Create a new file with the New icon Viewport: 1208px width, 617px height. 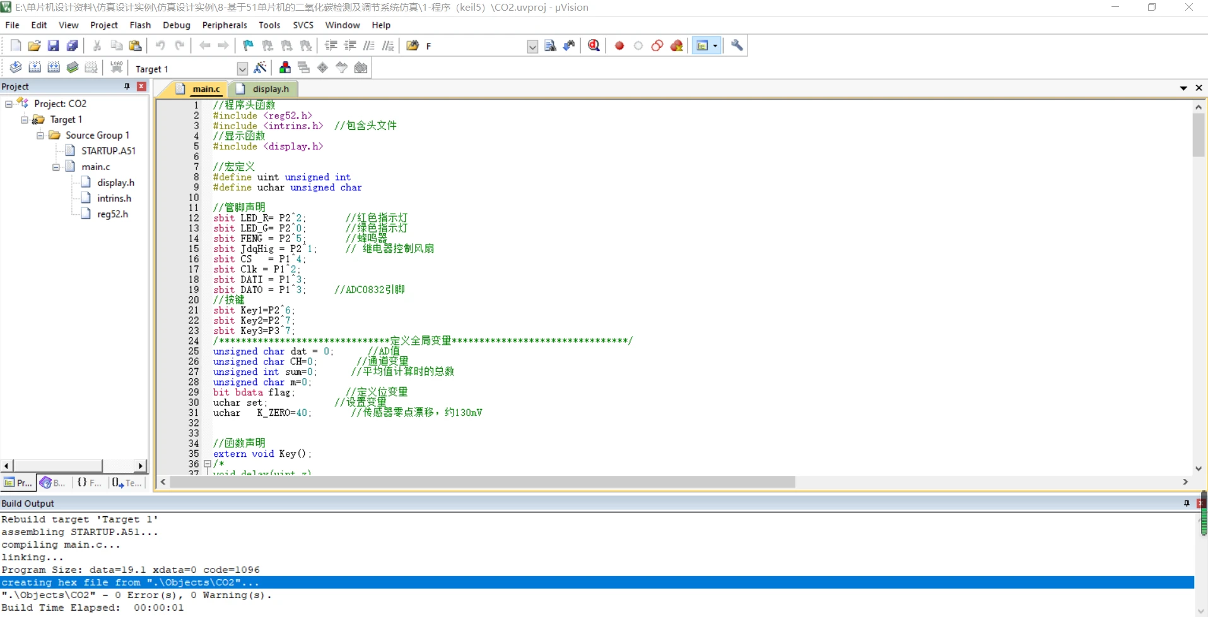point(16,45)
